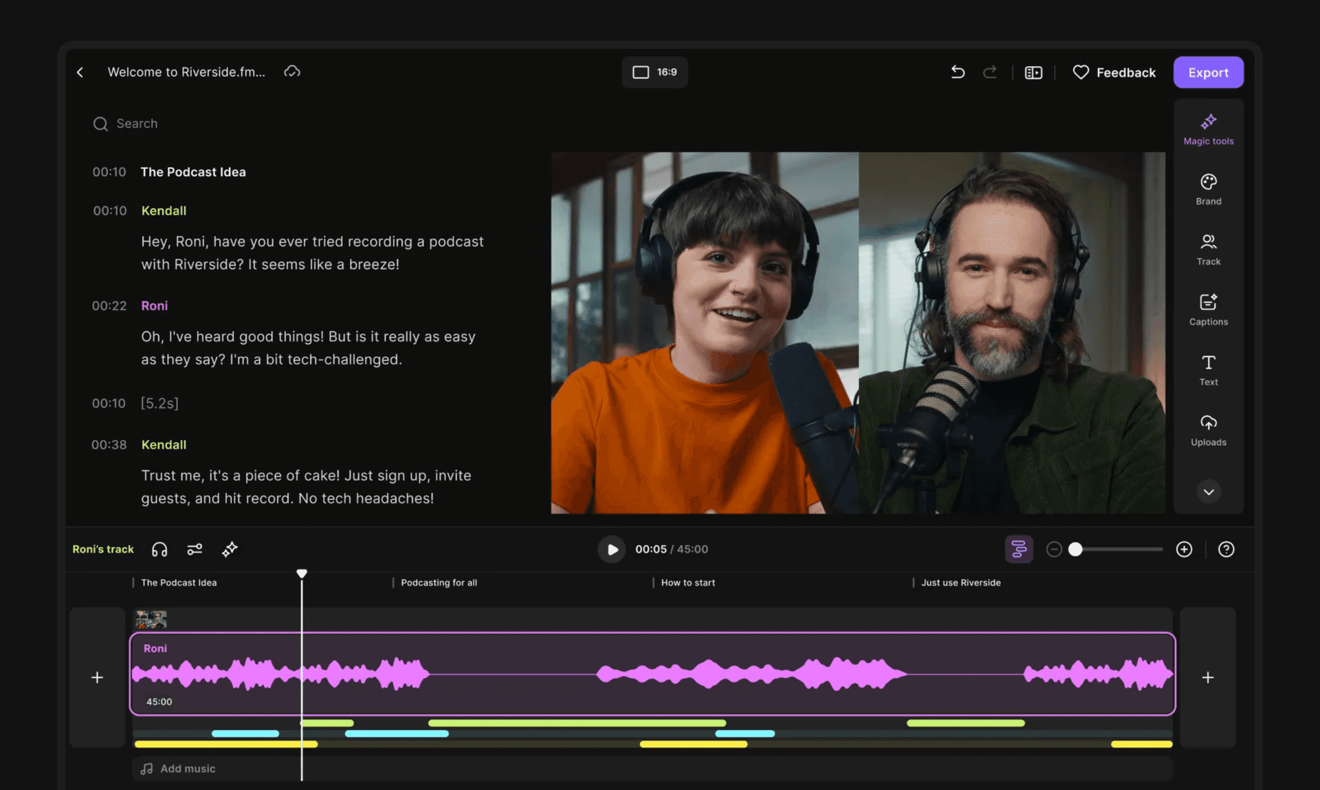This screenshot has height=790, width=1320.
Task: Play the video with the play button
Action: point(611,549)
